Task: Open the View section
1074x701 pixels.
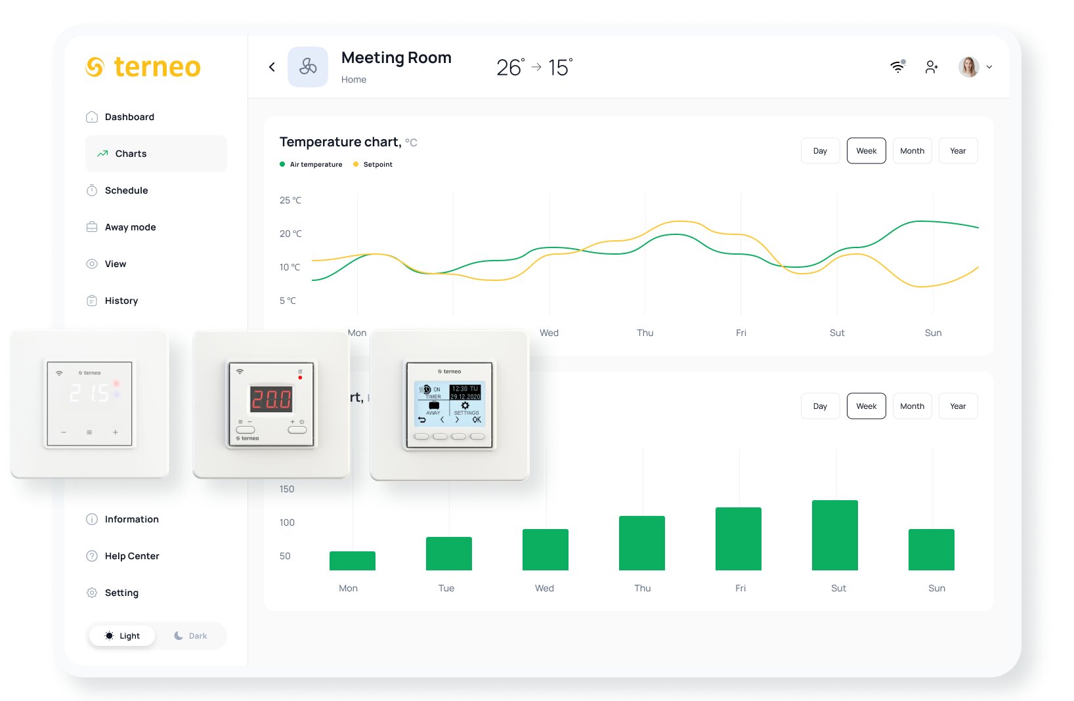Action: (x=115, y=264)
